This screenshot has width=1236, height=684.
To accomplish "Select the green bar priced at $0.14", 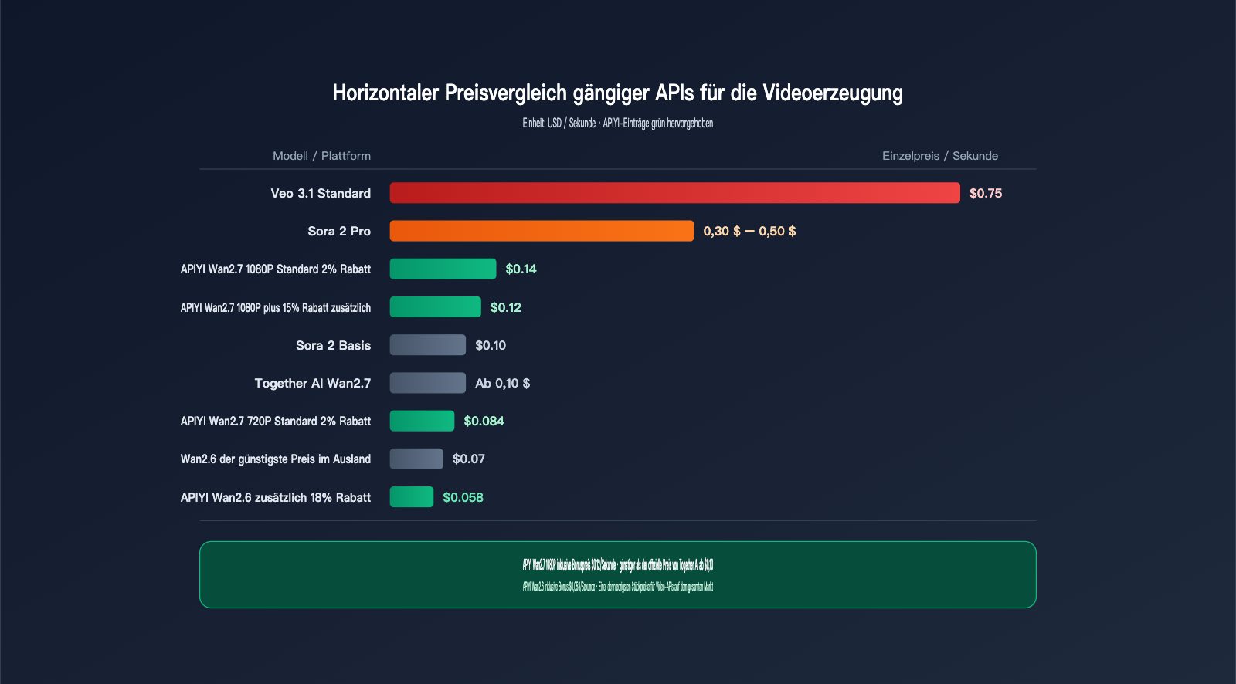I will [443, 269].
